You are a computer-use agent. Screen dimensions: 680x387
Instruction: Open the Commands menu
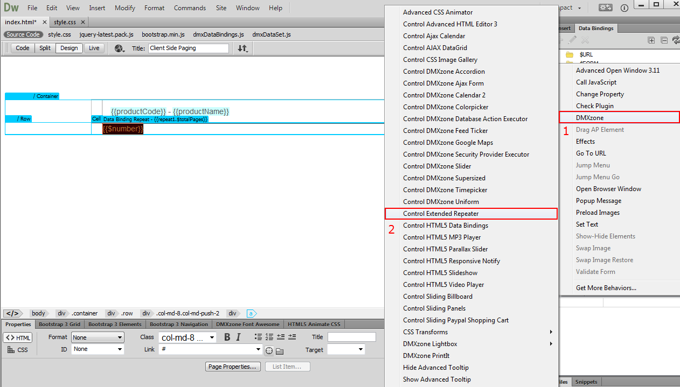(x=190, y=8)
